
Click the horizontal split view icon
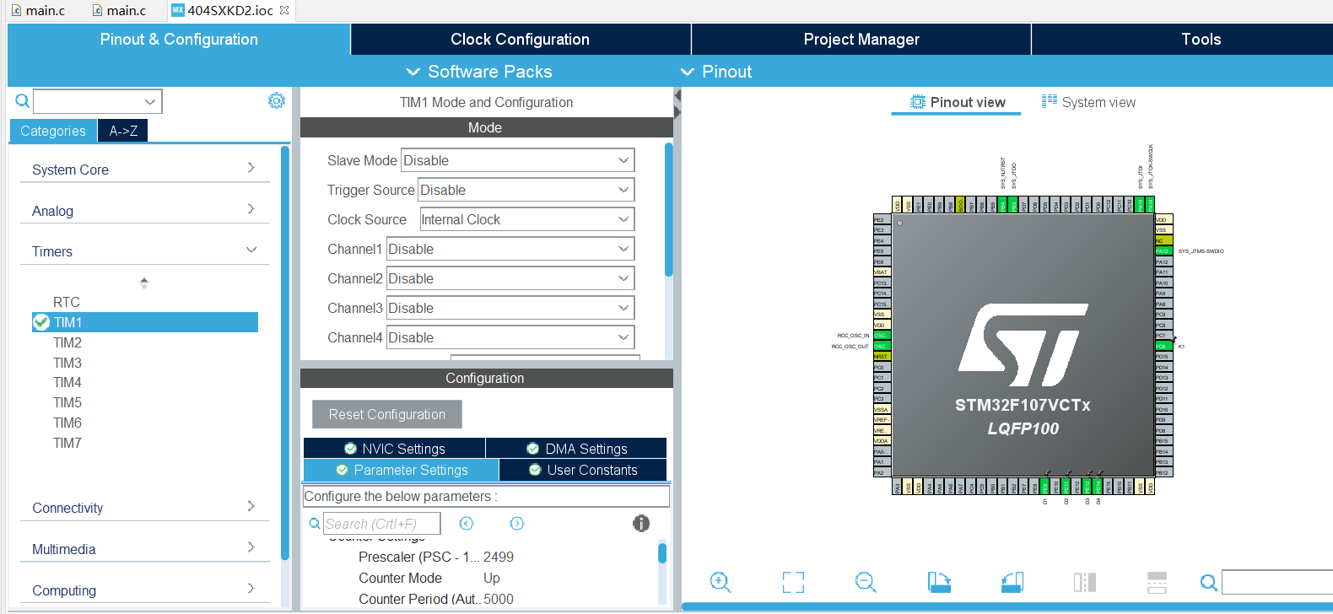1157,582
